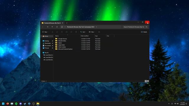Click the search magnifier icon

(146, 27)
